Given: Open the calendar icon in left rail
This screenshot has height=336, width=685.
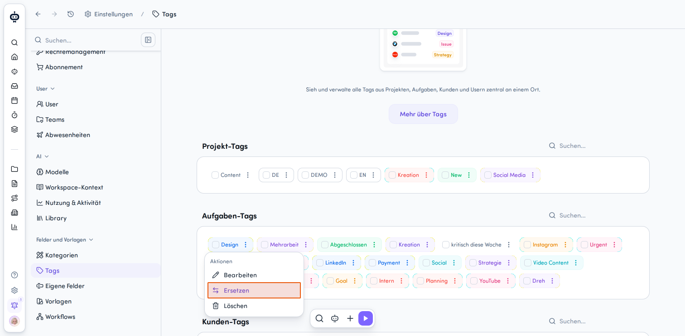Looking at the screenshot, I should click(x=14, y=100).
